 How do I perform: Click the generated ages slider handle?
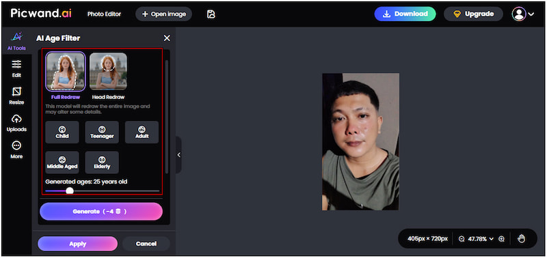pos(70,190)
